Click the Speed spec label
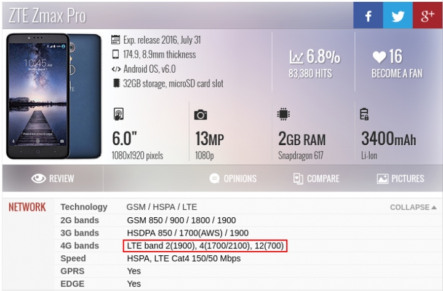443x291 pixels. point(73,258)
